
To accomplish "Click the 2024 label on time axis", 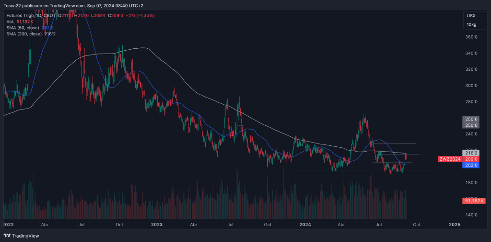I will click(305, 224).
